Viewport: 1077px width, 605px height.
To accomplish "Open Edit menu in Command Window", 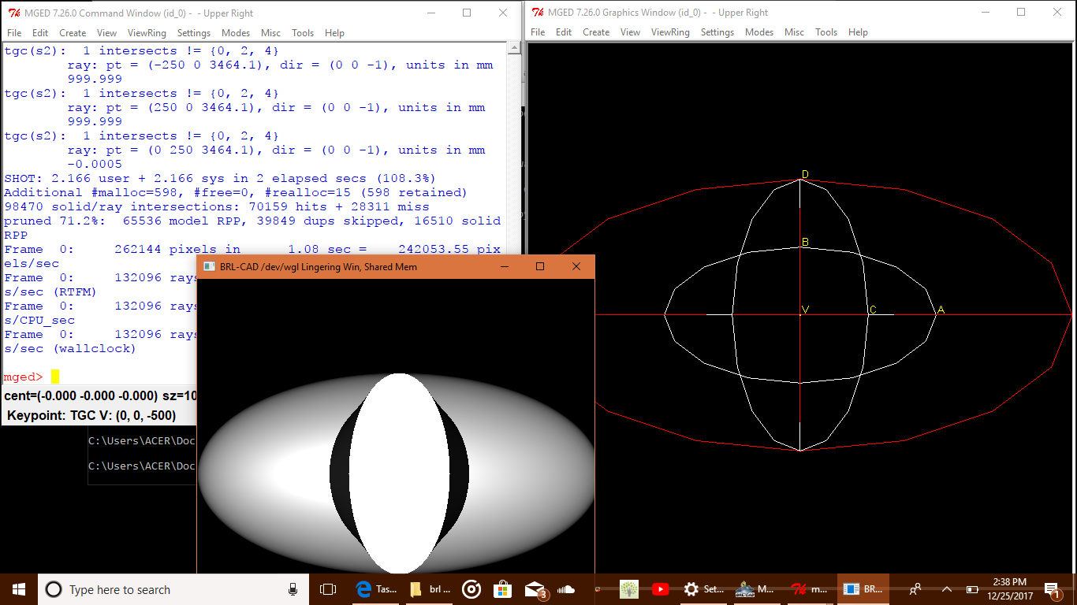I will point(40,33).
